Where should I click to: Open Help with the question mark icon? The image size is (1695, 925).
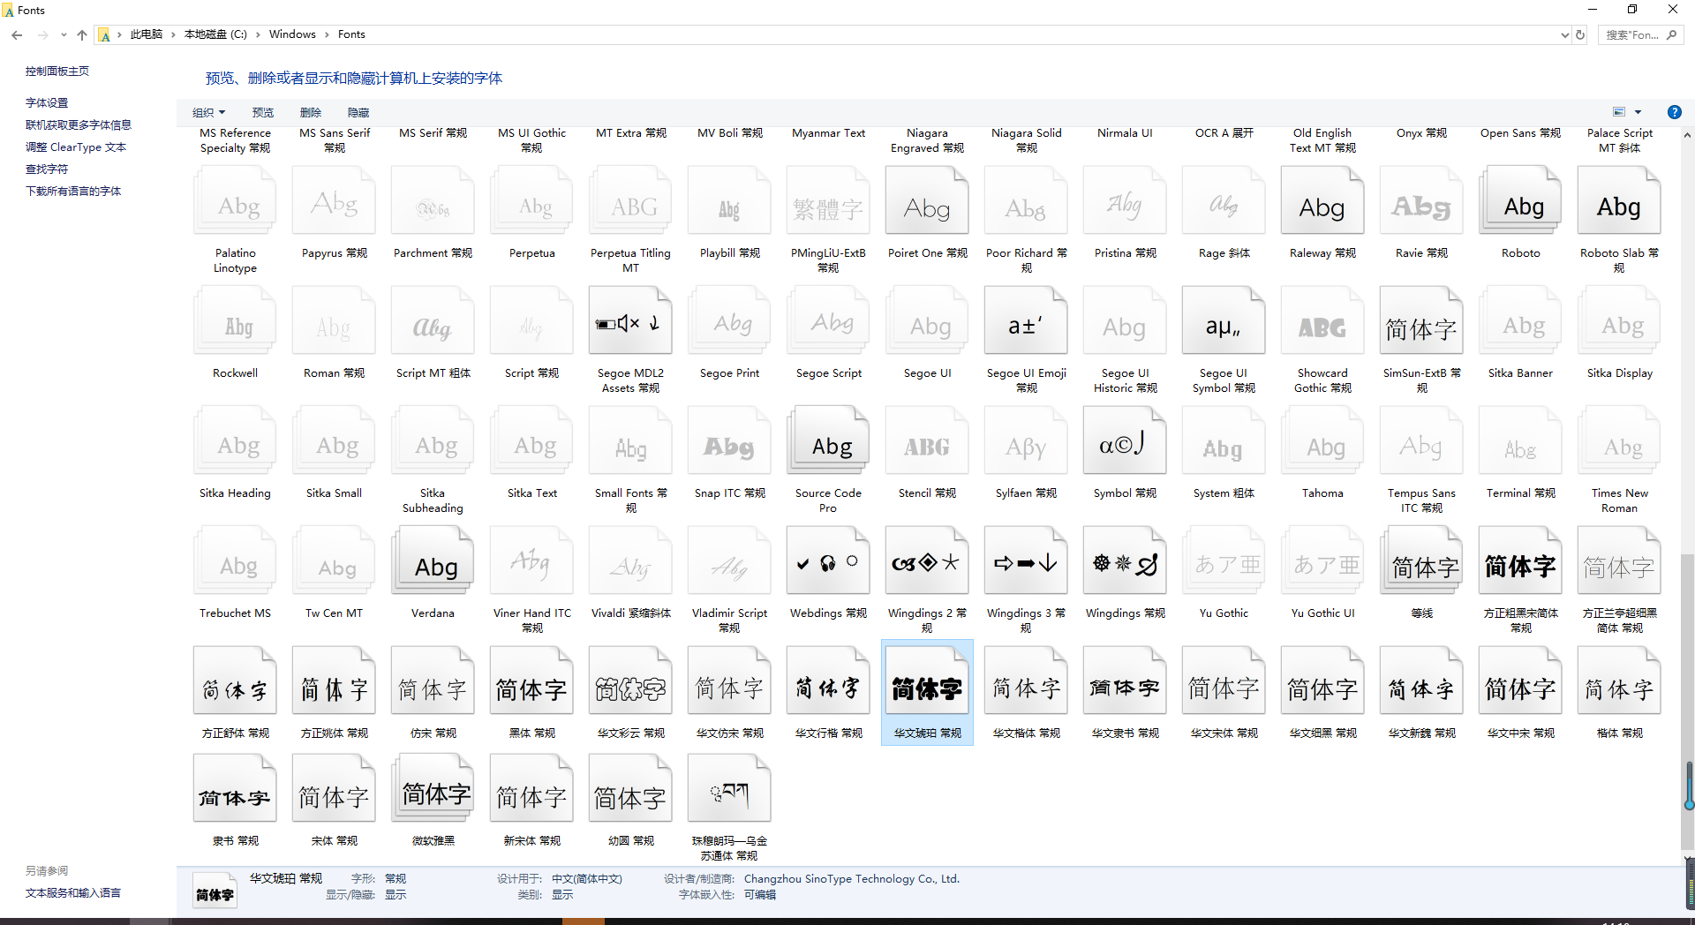pos(1675,112)
